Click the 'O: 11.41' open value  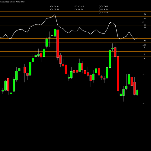(x=55, y=7)
